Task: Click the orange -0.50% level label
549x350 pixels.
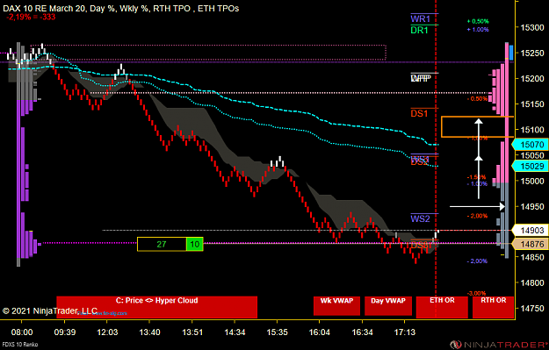Action: click(477, 99)
